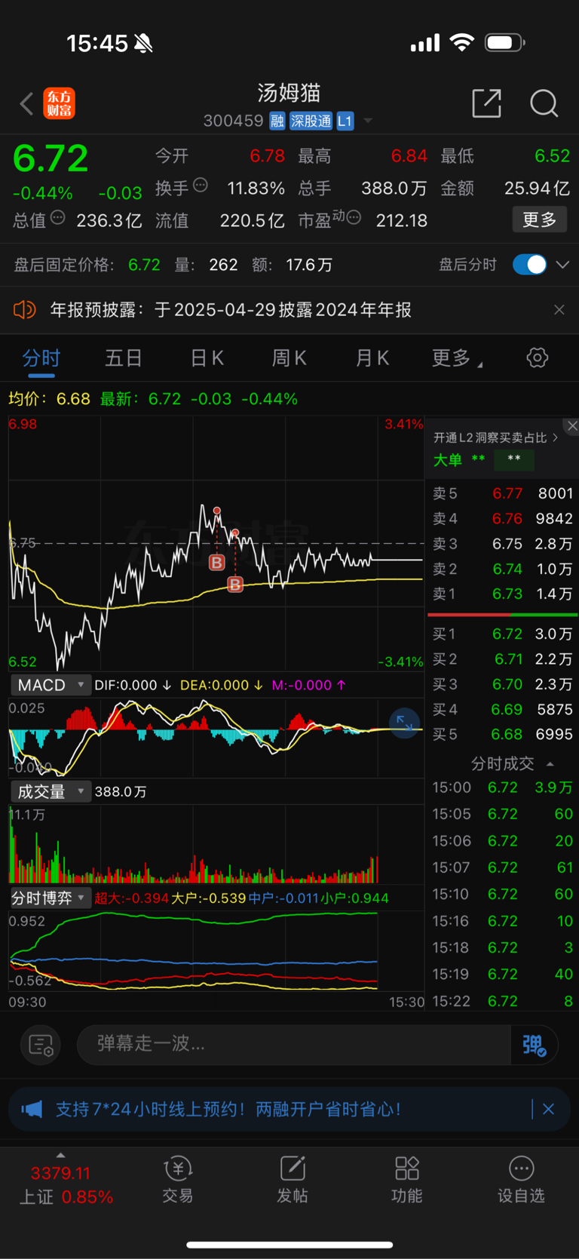This screenshot has height=1259, width=579.
Task: Expand stock title dropdown arrow
Action: (368, 121)
